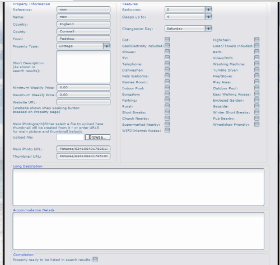Check the Rural checkbox

[167, 106]
